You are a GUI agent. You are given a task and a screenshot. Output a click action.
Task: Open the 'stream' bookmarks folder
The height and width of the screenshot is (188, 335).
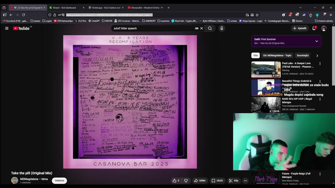(35, 21)
